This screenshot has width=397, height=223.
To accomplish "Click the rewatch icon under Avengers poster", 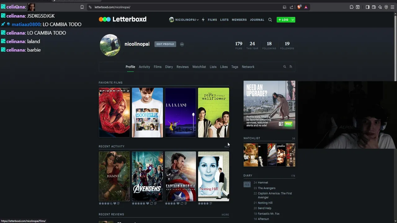I will pyautogui.click(x=151, y=203).
